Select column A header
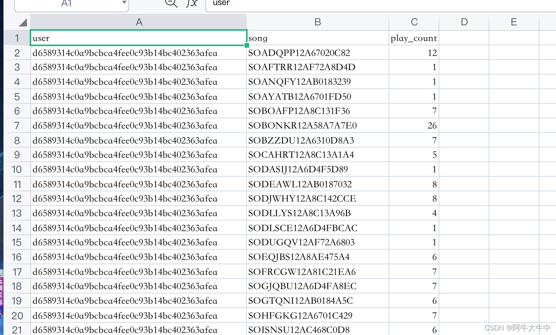Viewport: 556px width, 335px height. tap(139, 22)
